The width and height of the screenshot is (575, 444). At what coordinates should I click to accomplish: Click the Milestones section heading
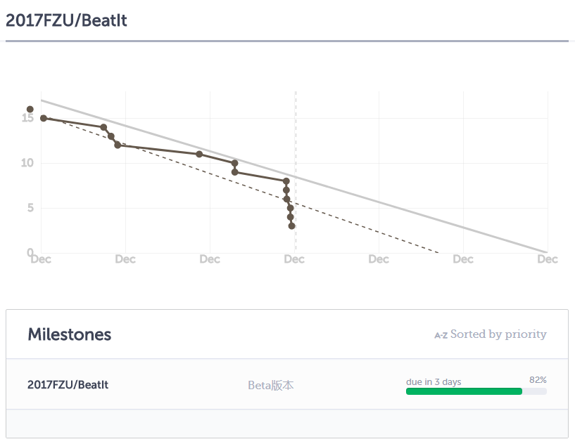(69, 334)
